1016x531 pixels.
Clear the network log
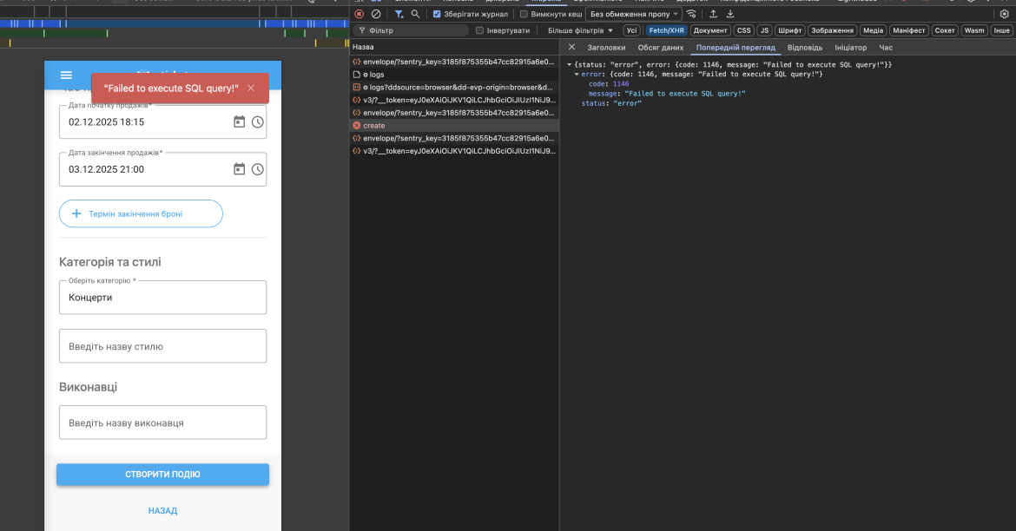tap(376, 14)
